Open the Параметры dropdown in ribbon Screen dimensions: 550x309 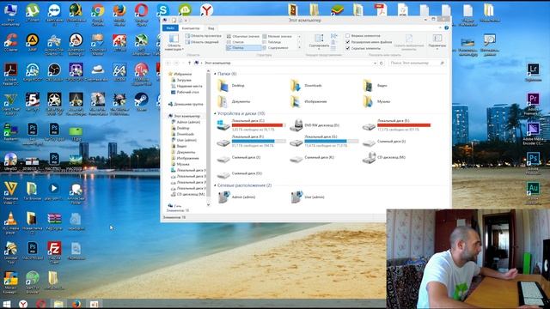coord(437,42)
